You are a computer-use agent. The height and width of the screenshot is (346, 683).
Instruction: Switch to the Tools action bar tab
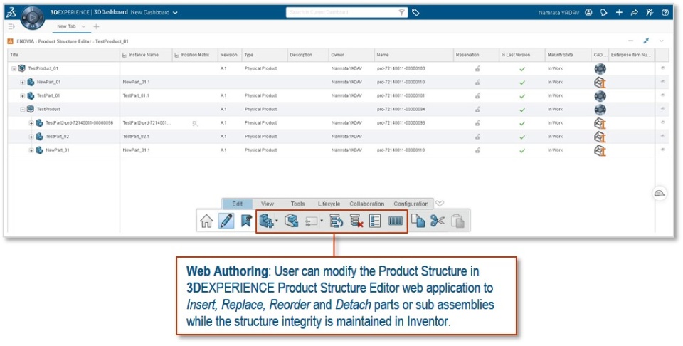298,204
